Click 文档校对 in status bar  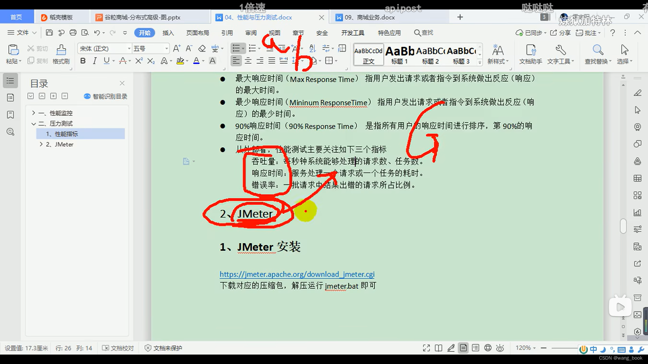pyautogui.click(x=118, y=348)
